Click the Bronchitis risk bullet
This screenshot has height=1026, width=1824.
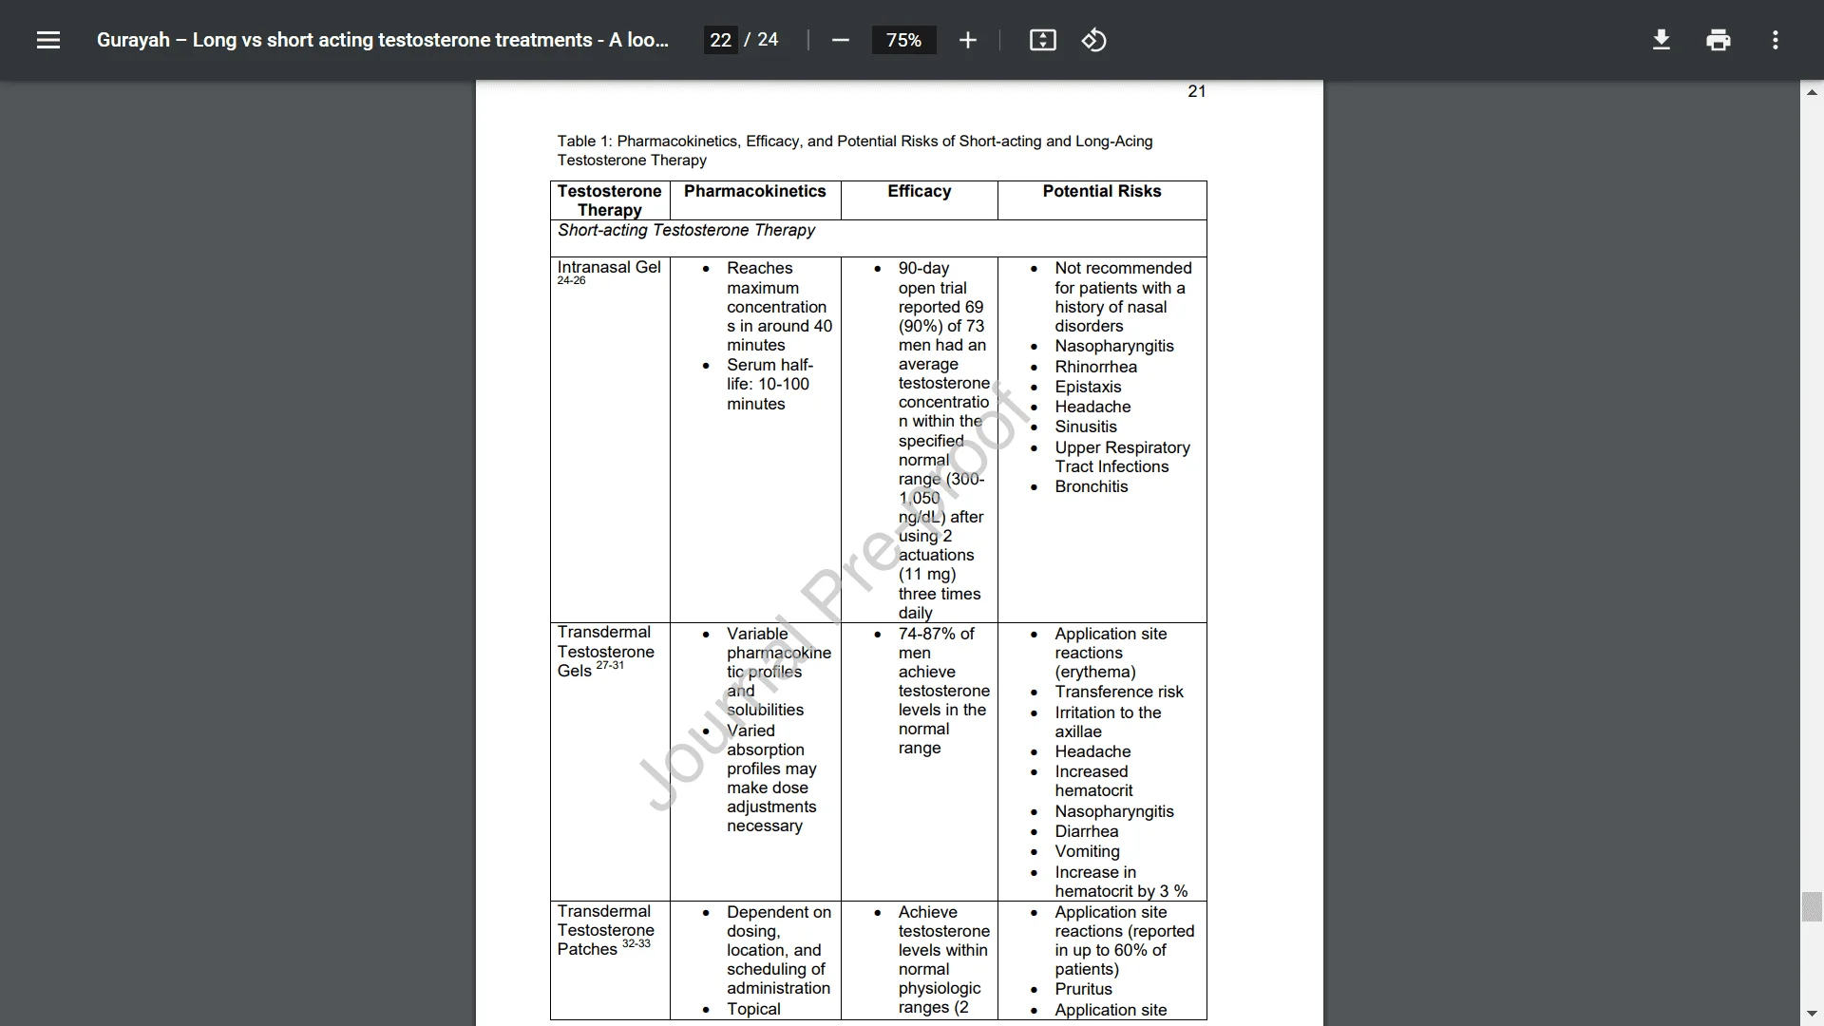click(1092, 486)
